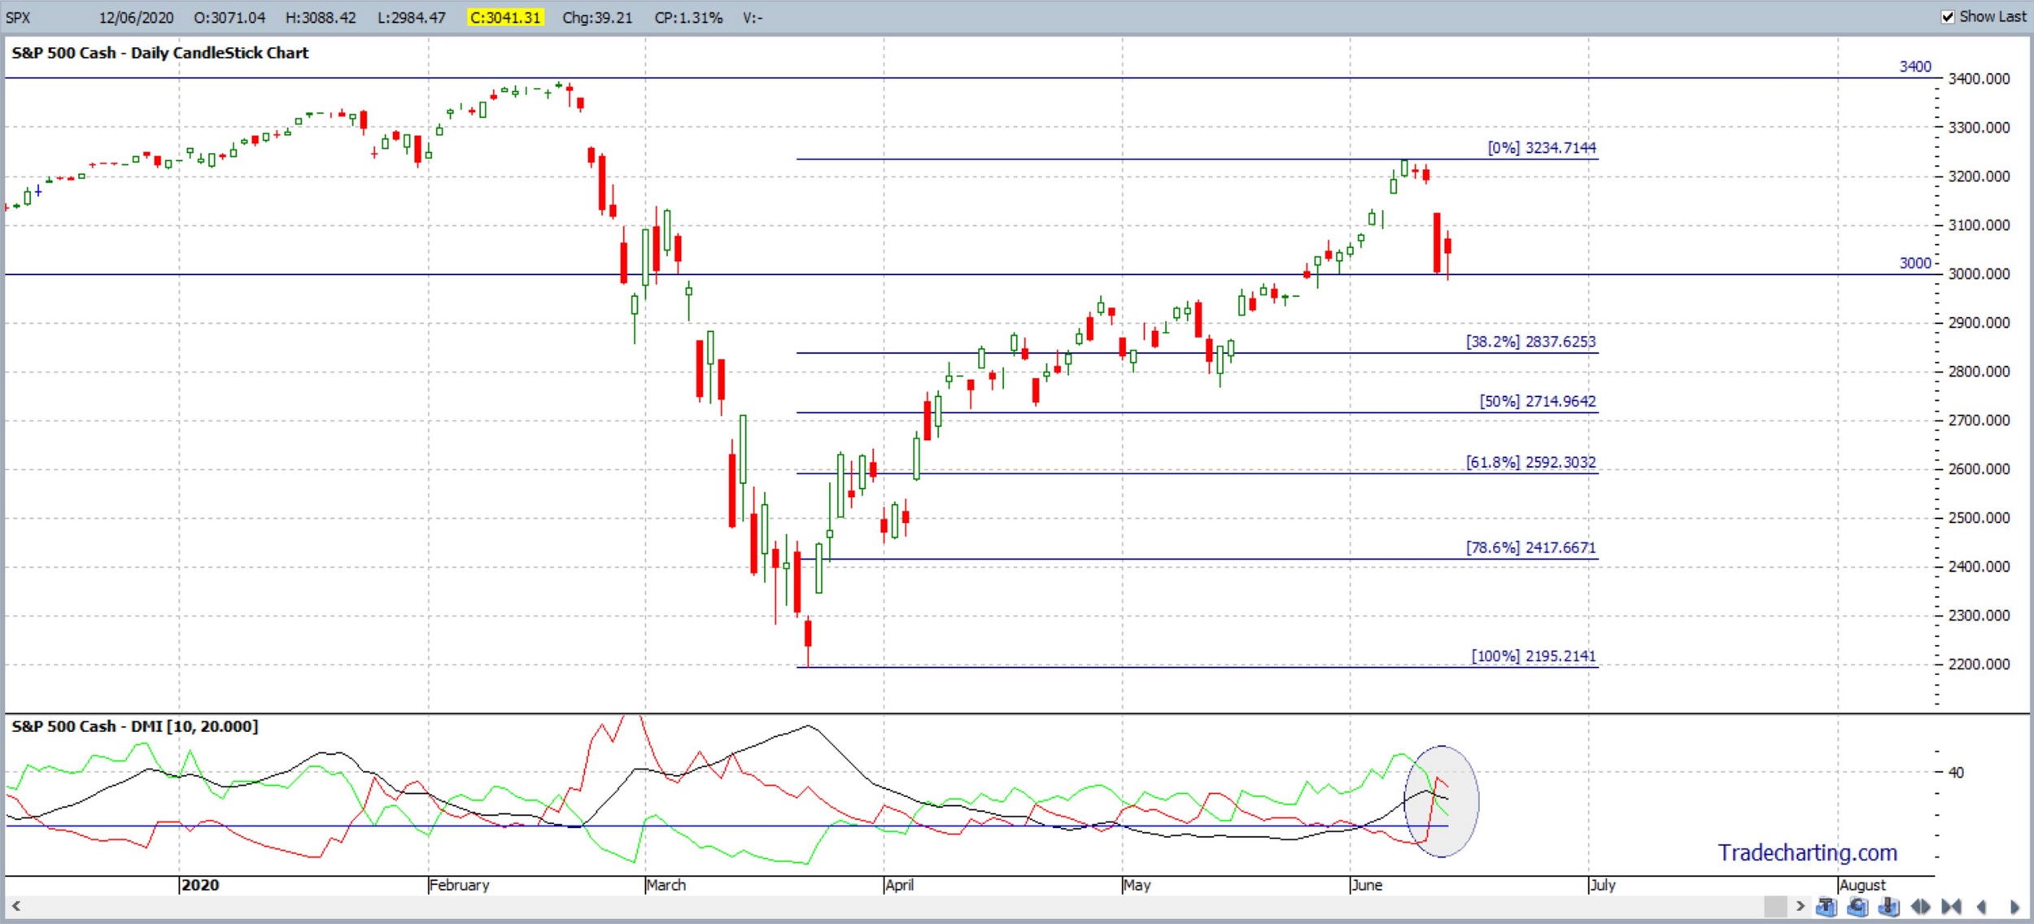Screen dimensions: 2034x924
Task: Click the 3000 horizontal line label
Action: [1915, 263]
